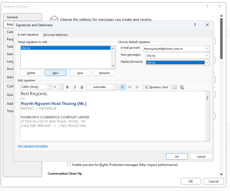Switch to the Personal Stationery tab
This screenshot has height=191, width=230.
point(56,35)
